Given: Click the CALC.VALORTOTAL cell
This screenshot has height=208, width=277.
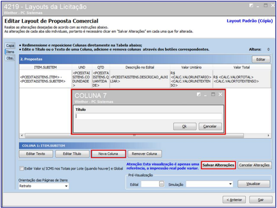Looking at the screenshot, I should pyautogui.click(x=241, y=79).
